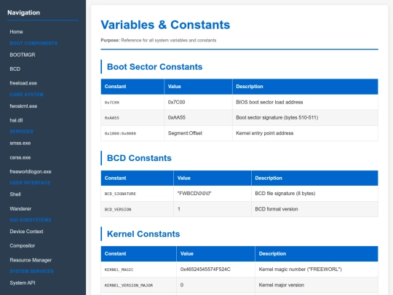Click the Variables & Constants page title
This screenshot has width=393, height=295.
pyautogui.click(x=165, y=25)
